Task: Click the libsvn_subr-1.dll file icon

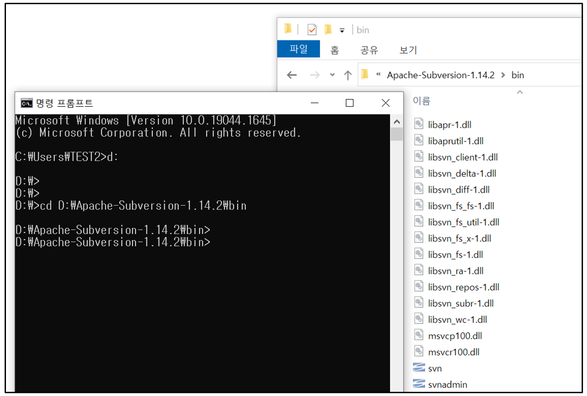Action: tap(419, 303)
